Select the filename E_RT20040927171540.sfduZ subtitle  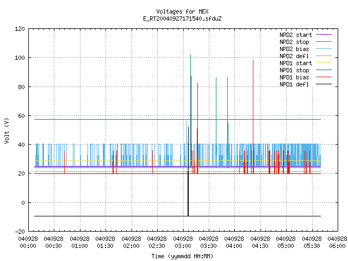click(x=182, y=18)
